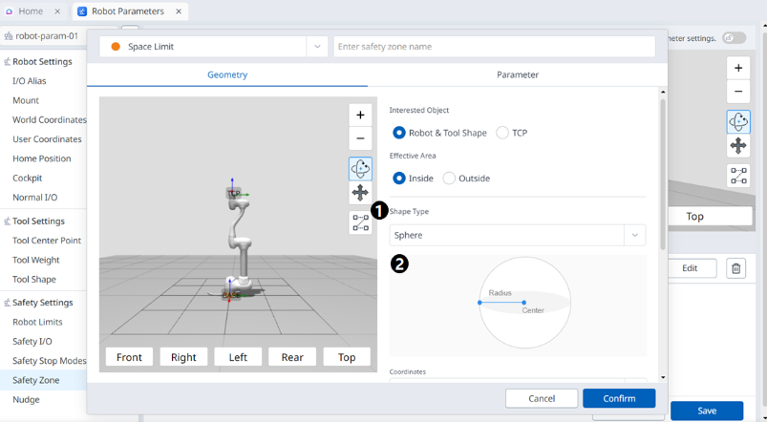Click zoom in icon in dialog 3D preview
The height and width of the screenshot is (422, 767).
click(360, 115)
